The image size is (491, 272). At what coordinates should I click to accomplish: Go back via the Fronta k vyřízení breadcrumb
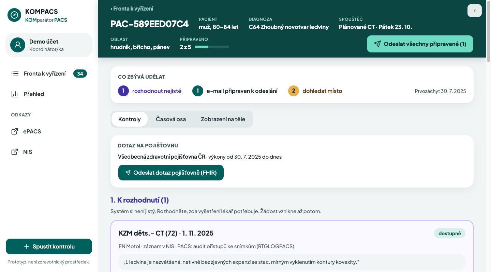click(132, 9)
